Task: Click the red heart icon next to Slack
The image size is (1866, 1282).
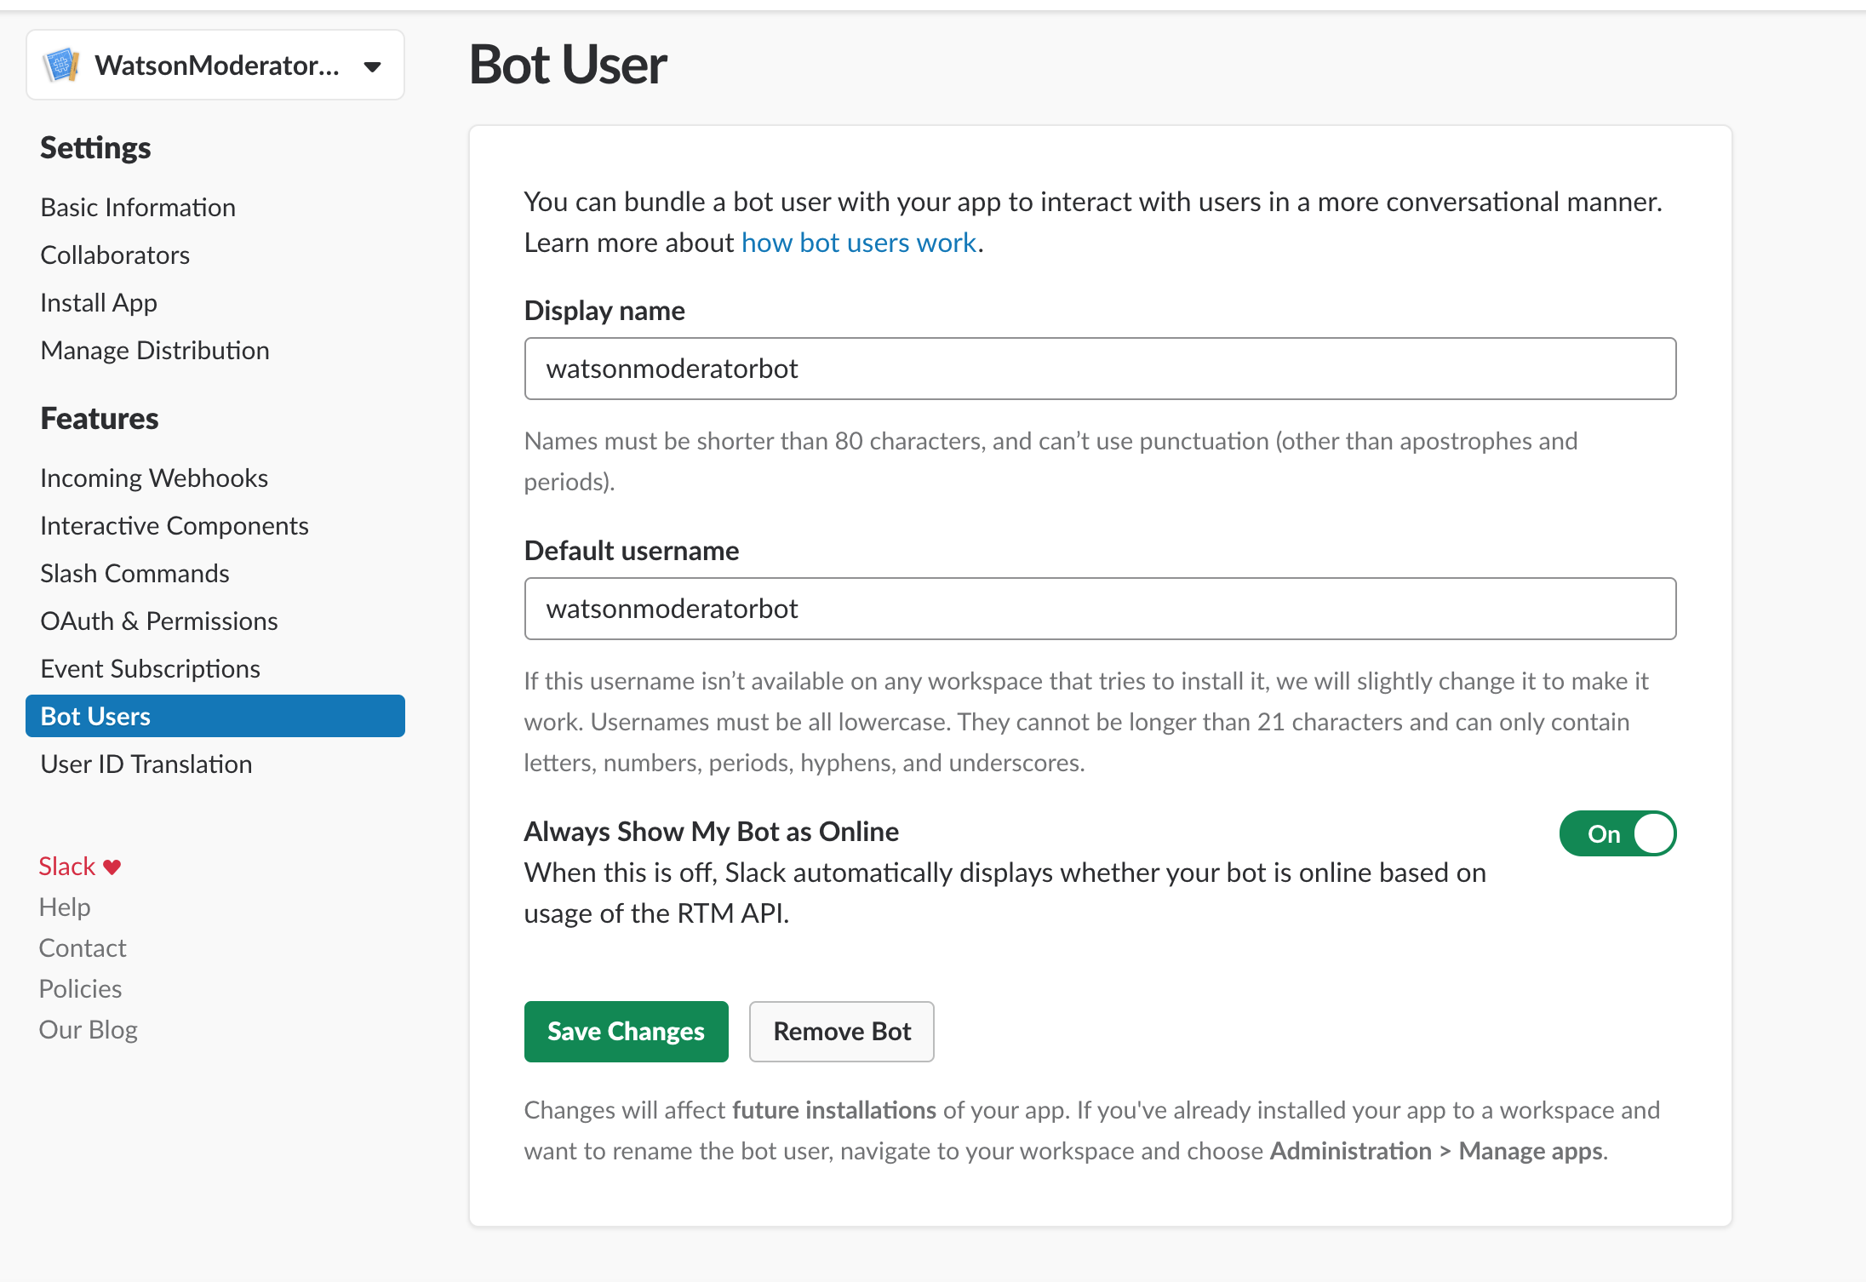Action: click(112, 867)
